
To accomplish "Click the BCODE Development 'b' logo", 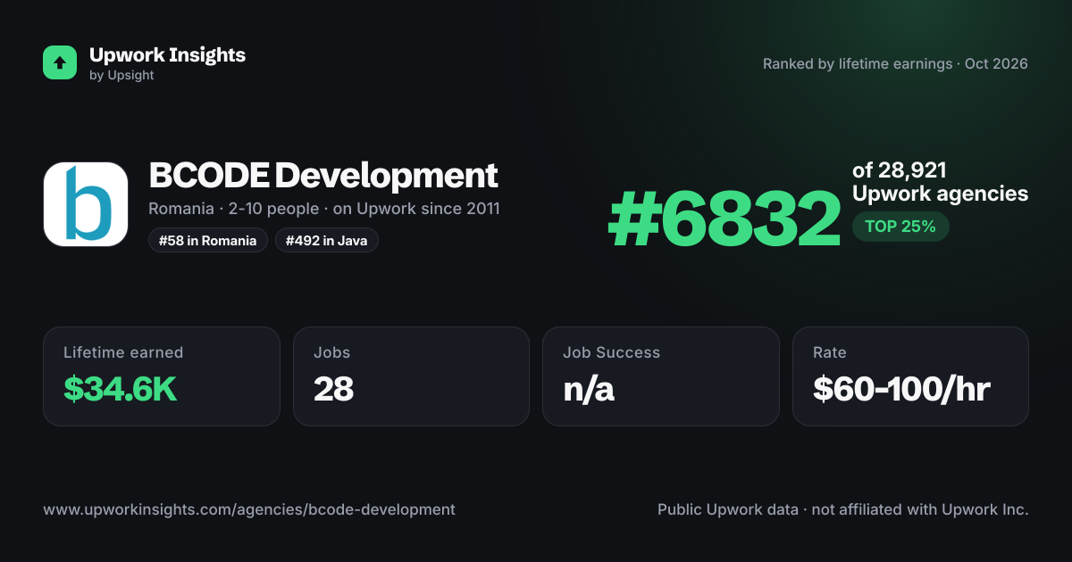I will click(x=86, y=204).
